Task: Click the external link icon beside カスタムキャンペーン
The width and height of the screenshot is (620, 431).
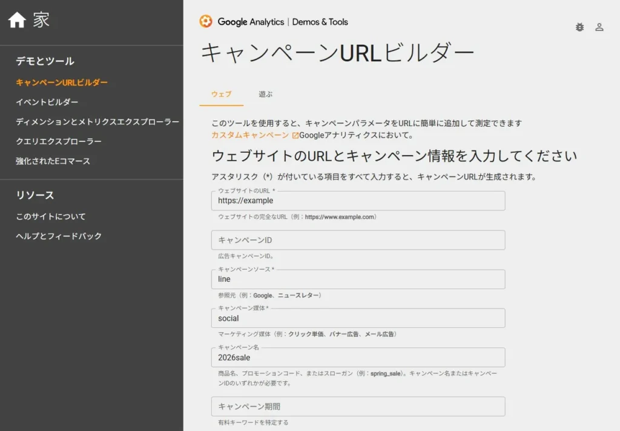Action: coord(295,135)
